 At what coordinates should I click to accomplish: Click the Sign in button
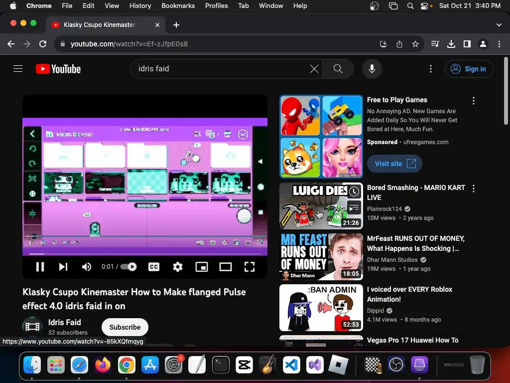469,69
